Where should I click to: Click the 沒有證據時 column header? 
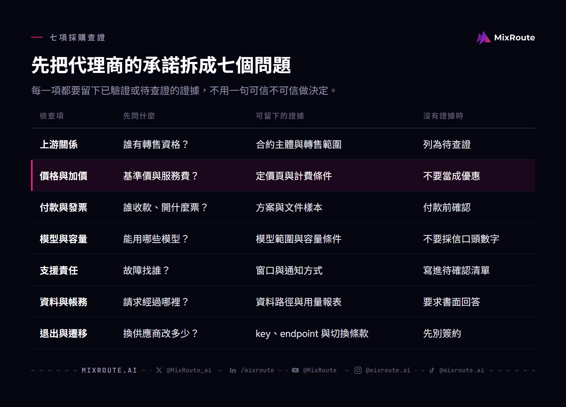(443, 116)
